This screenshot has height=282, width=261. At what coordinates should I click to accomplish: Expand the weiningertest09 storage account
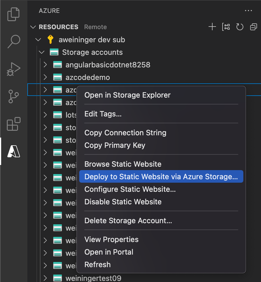click(45, 278)
